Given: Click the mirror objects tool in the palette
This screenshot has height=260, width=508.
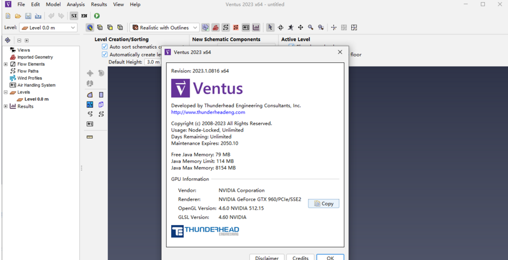Looking at the screenshot, I should tap(90, 83).
